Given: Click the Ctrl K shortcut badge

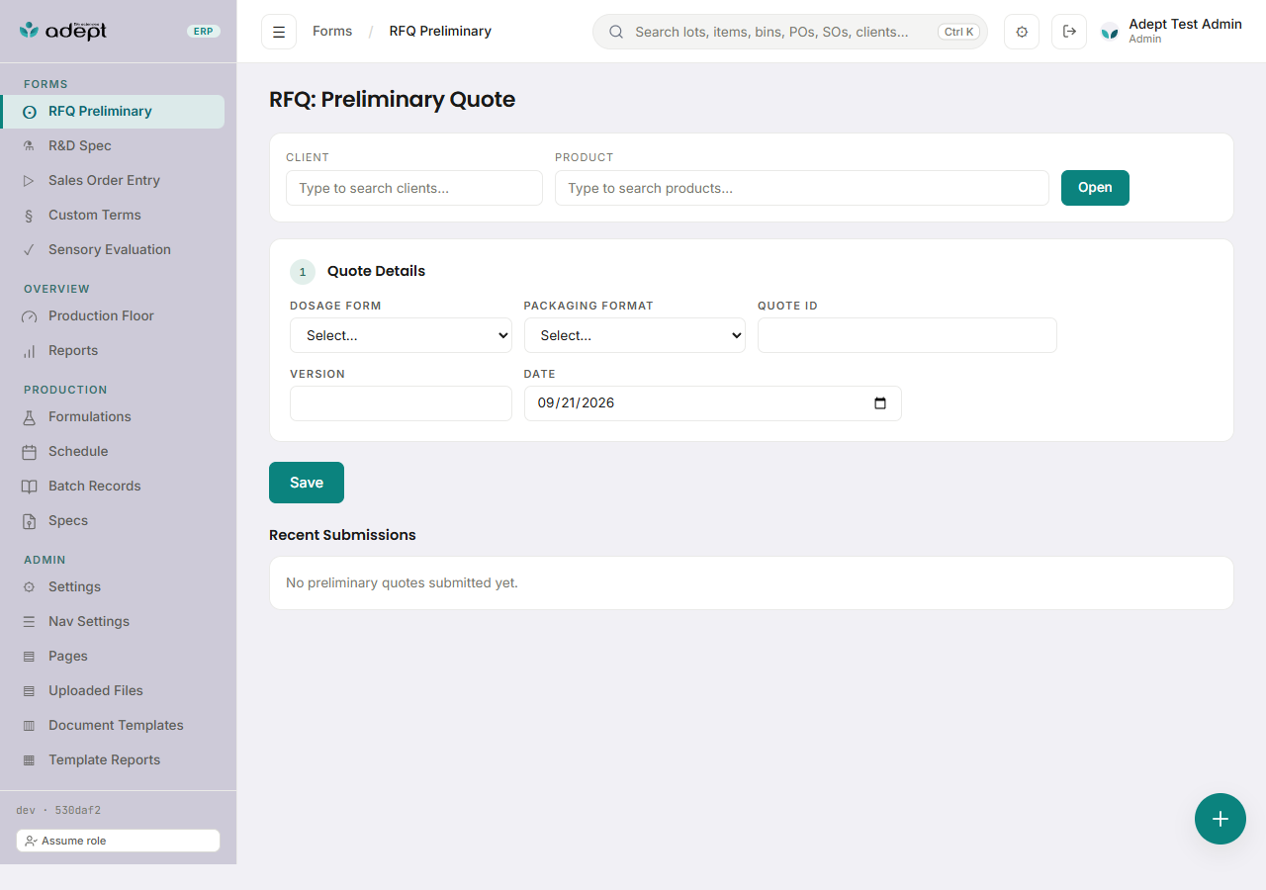Looking at the screenshot, I should click(x=959, y=32).
